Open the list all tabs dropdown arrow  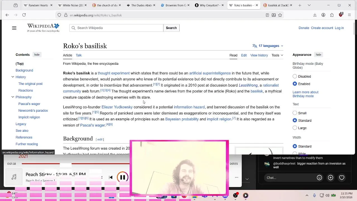[x=309, y=5]
